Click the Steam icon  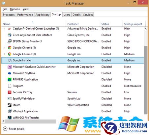pyautogui.click(x=10, y=105)
